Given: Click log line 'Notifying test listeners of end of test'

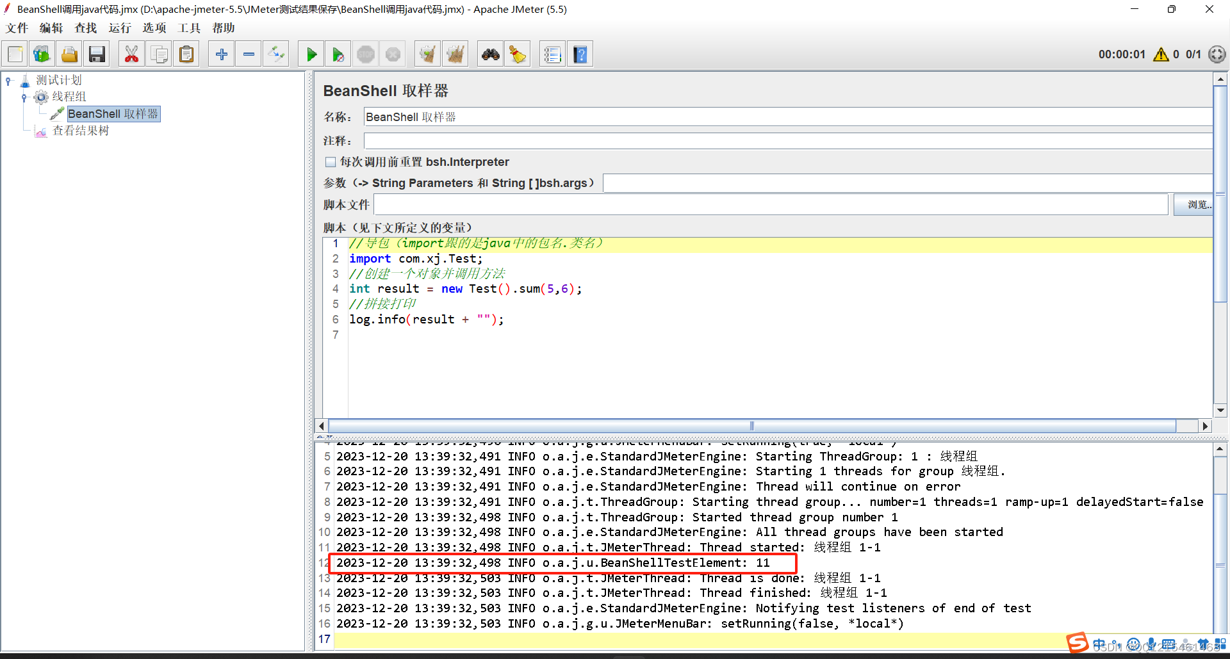Looking at the screenshot, I should pos(684,608).
